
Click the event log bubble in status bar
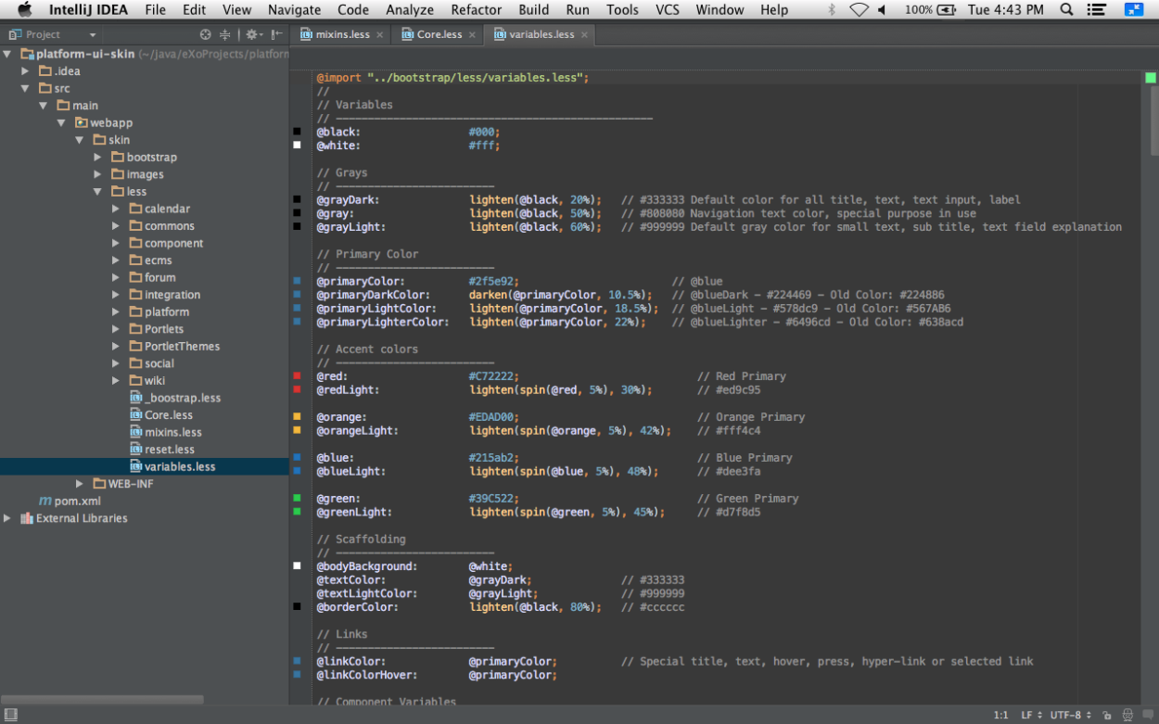(x=1150, y=715)
